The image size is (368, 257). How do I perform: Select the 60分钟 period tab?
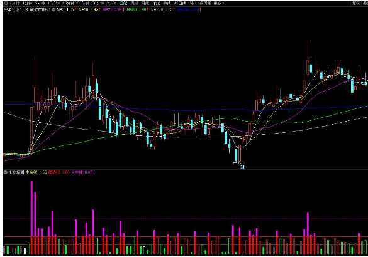click(x=98, y=3)
